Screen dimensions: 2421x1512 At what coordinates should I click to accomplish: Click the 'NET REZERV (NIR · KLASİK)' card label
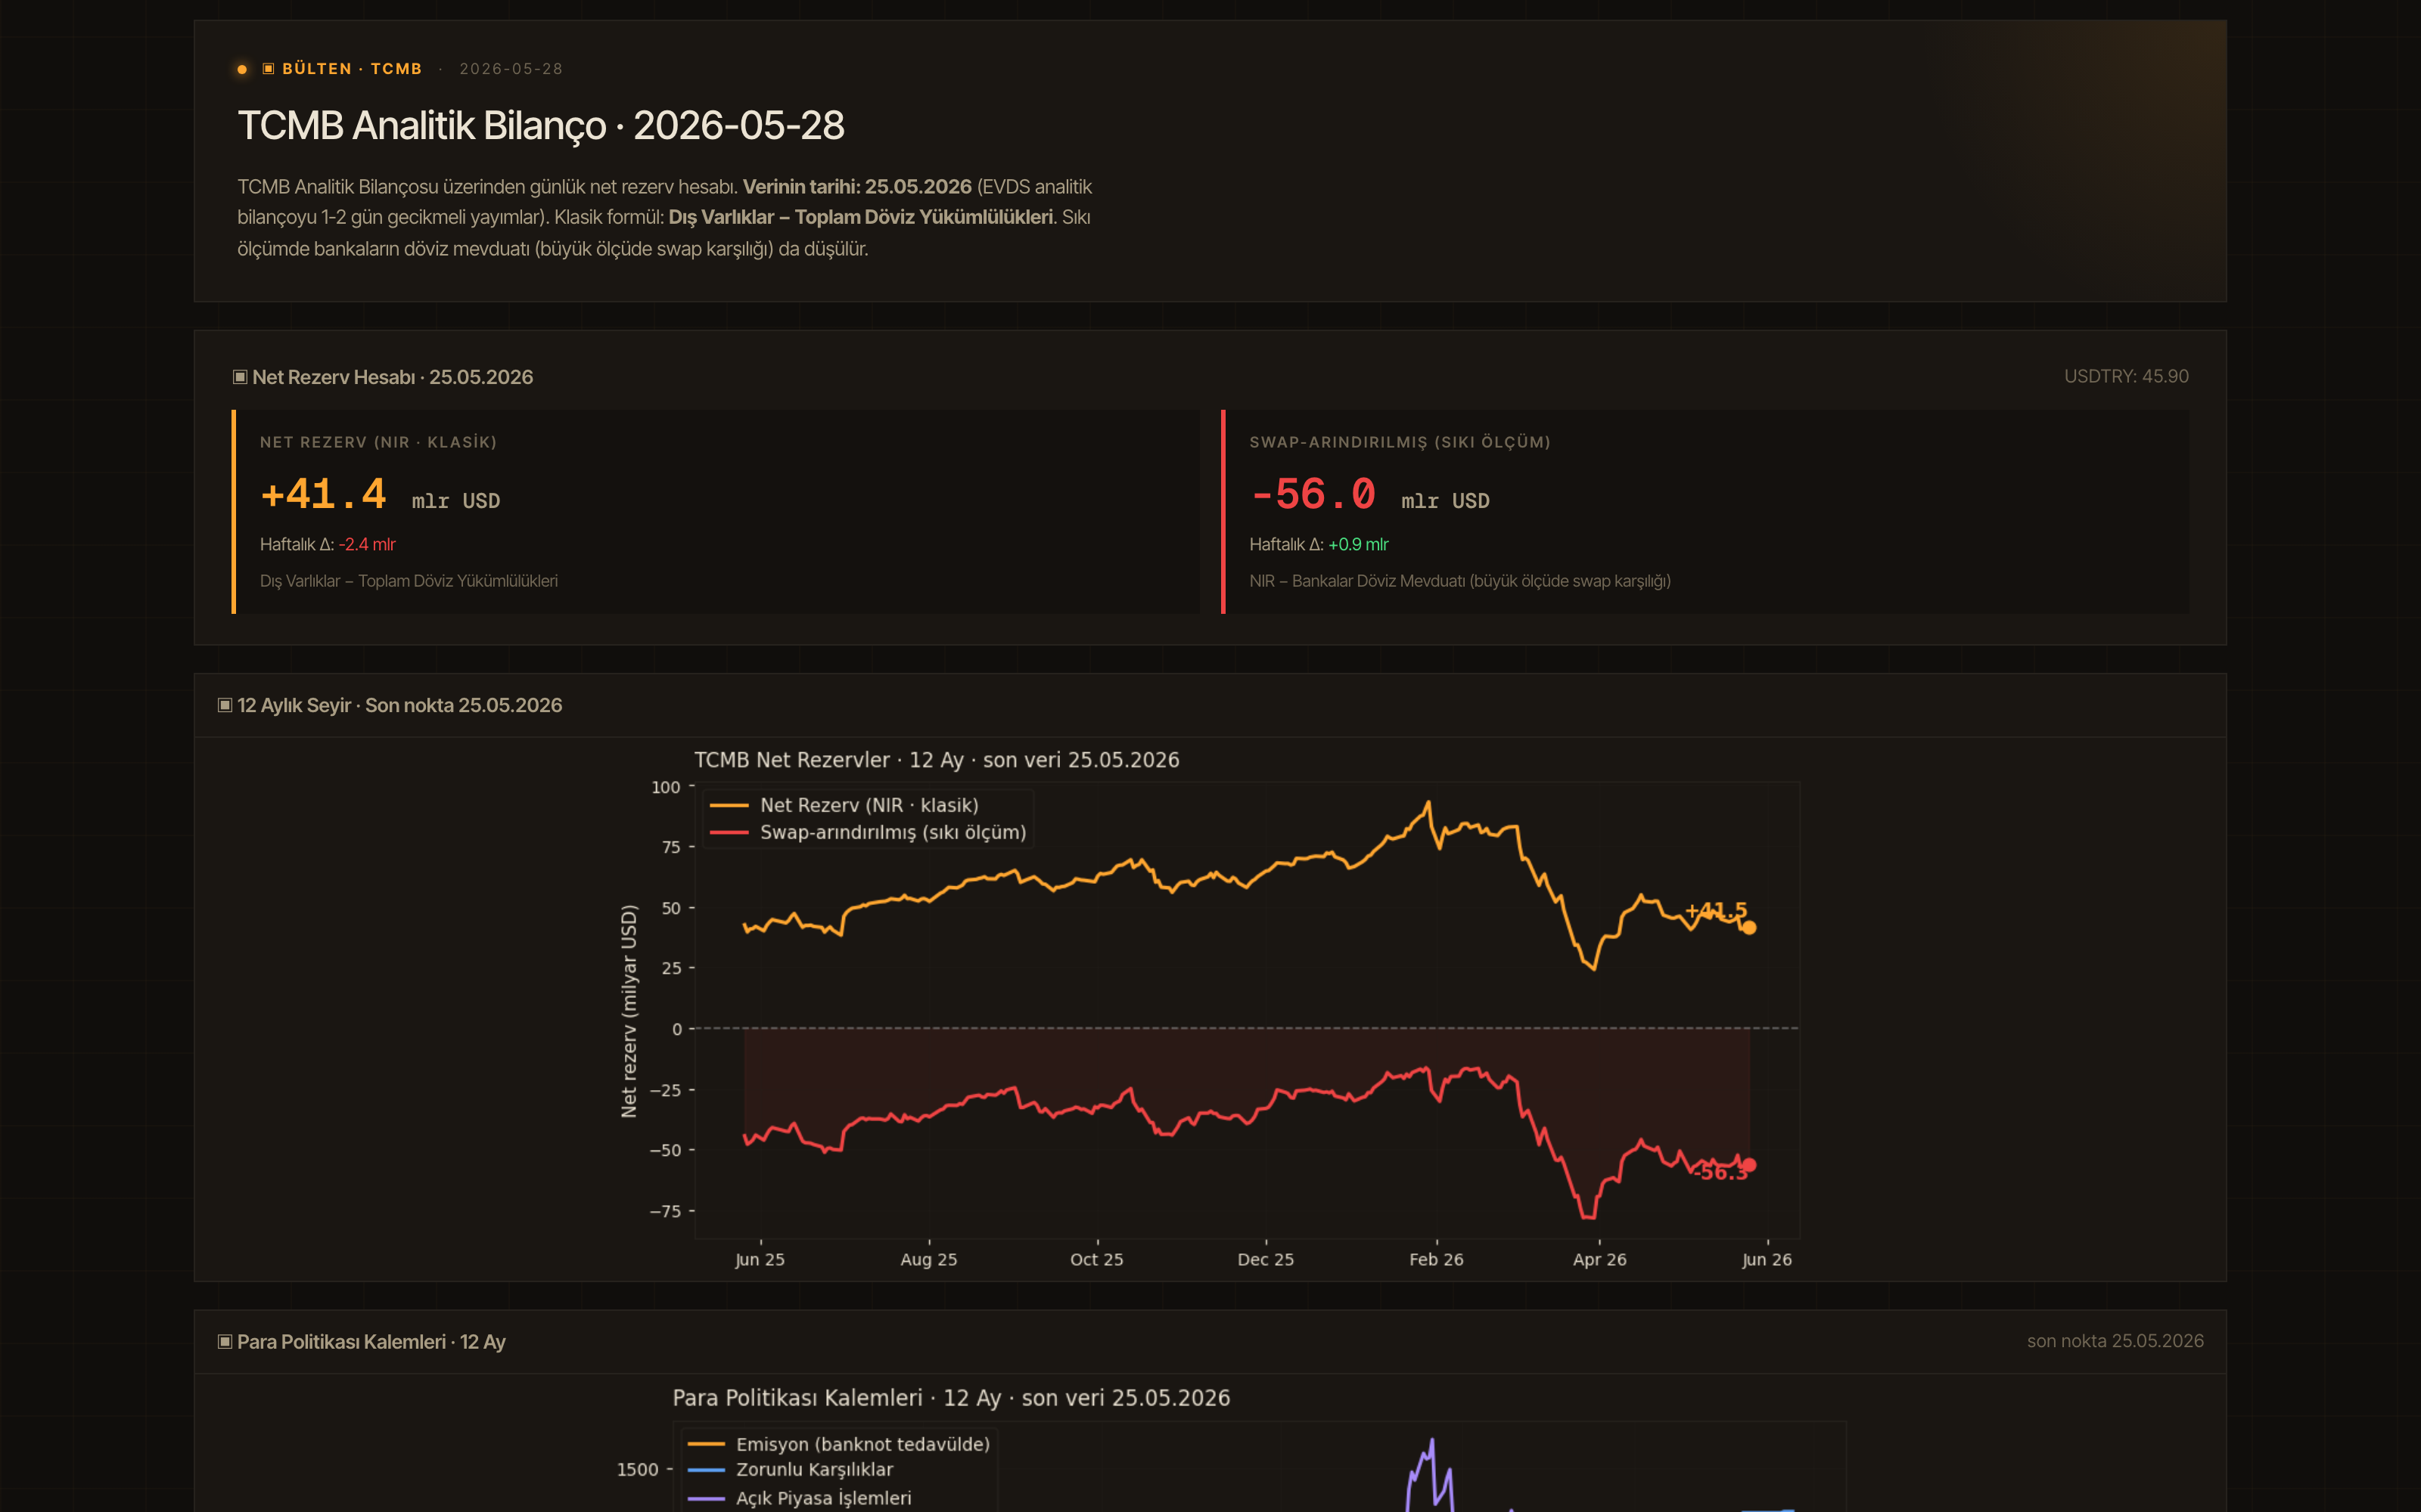[x=378, y=442]
